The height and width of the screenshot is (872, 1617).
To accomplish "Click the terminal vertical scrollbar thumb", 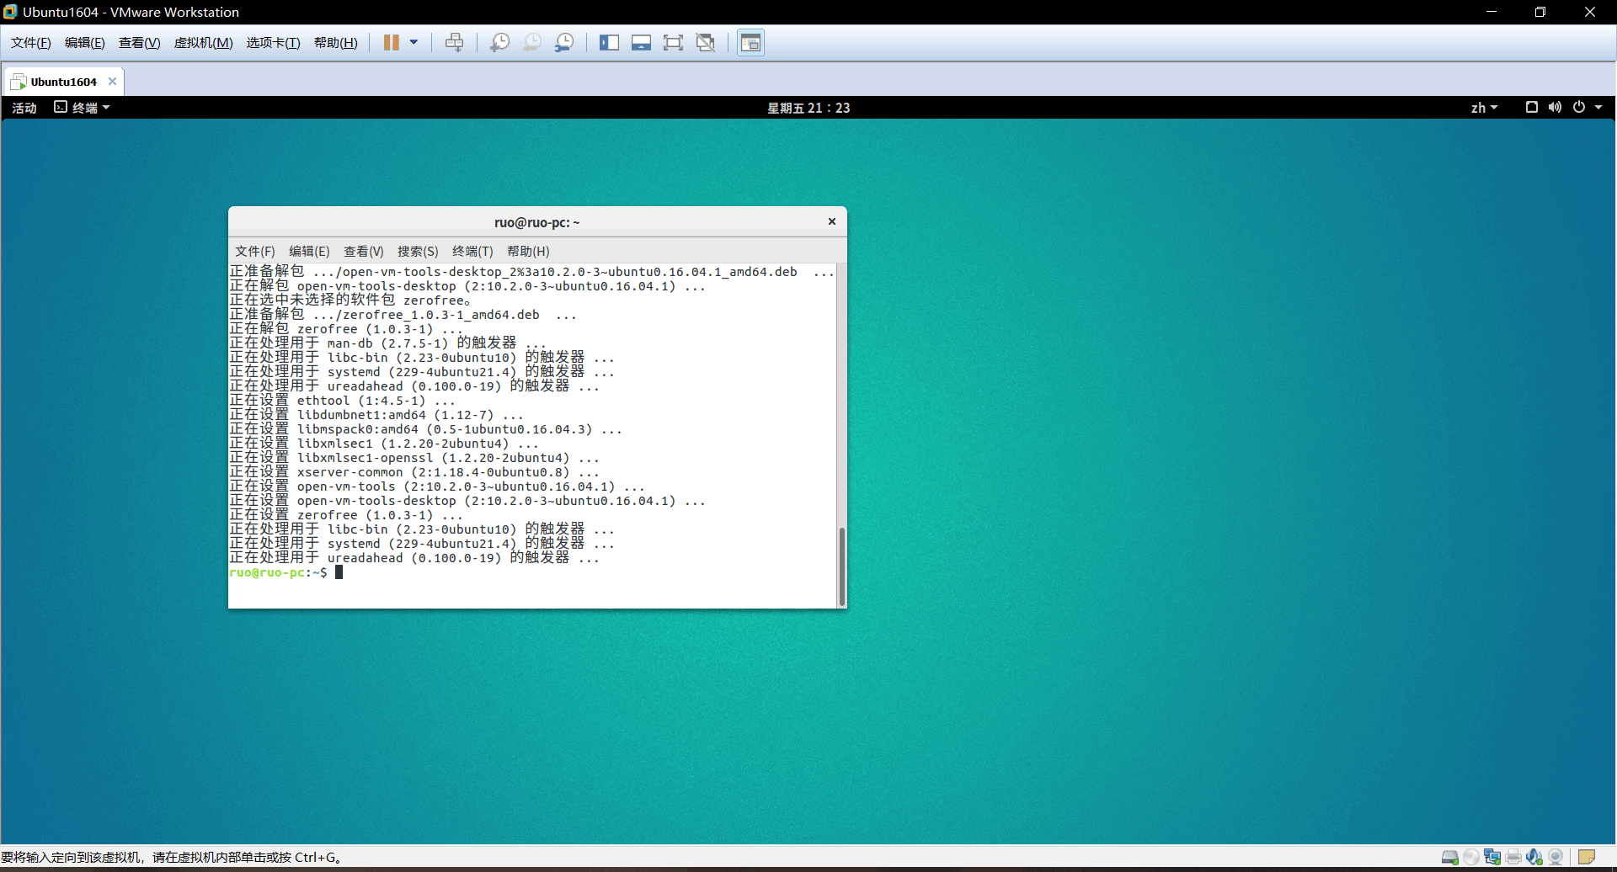I will [841, 566].
